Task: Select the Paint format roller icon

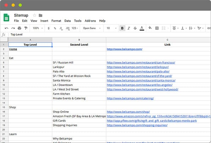Action: [x=26, y=28]
